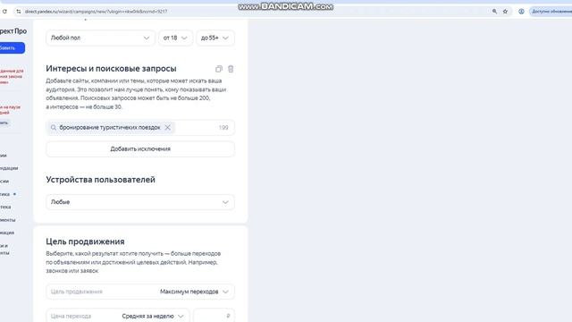Expand the 'до 55+' maximum age dropdown
Viewport: 572px width, 322px height.
click(x=215, y=38)
